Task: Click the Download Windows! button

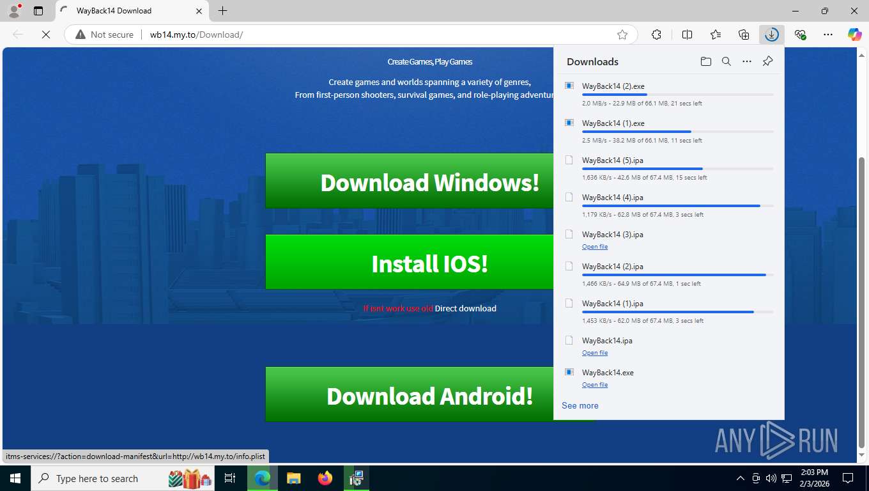Action: [410, 181]
